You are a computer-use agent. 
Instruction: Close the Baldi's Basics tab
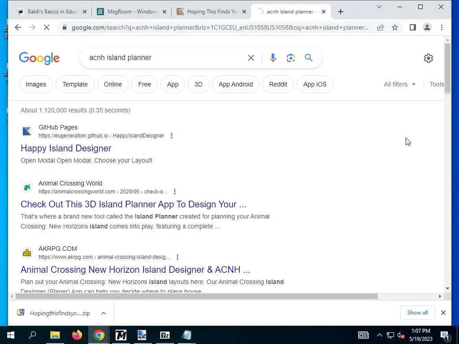[85, 12]
